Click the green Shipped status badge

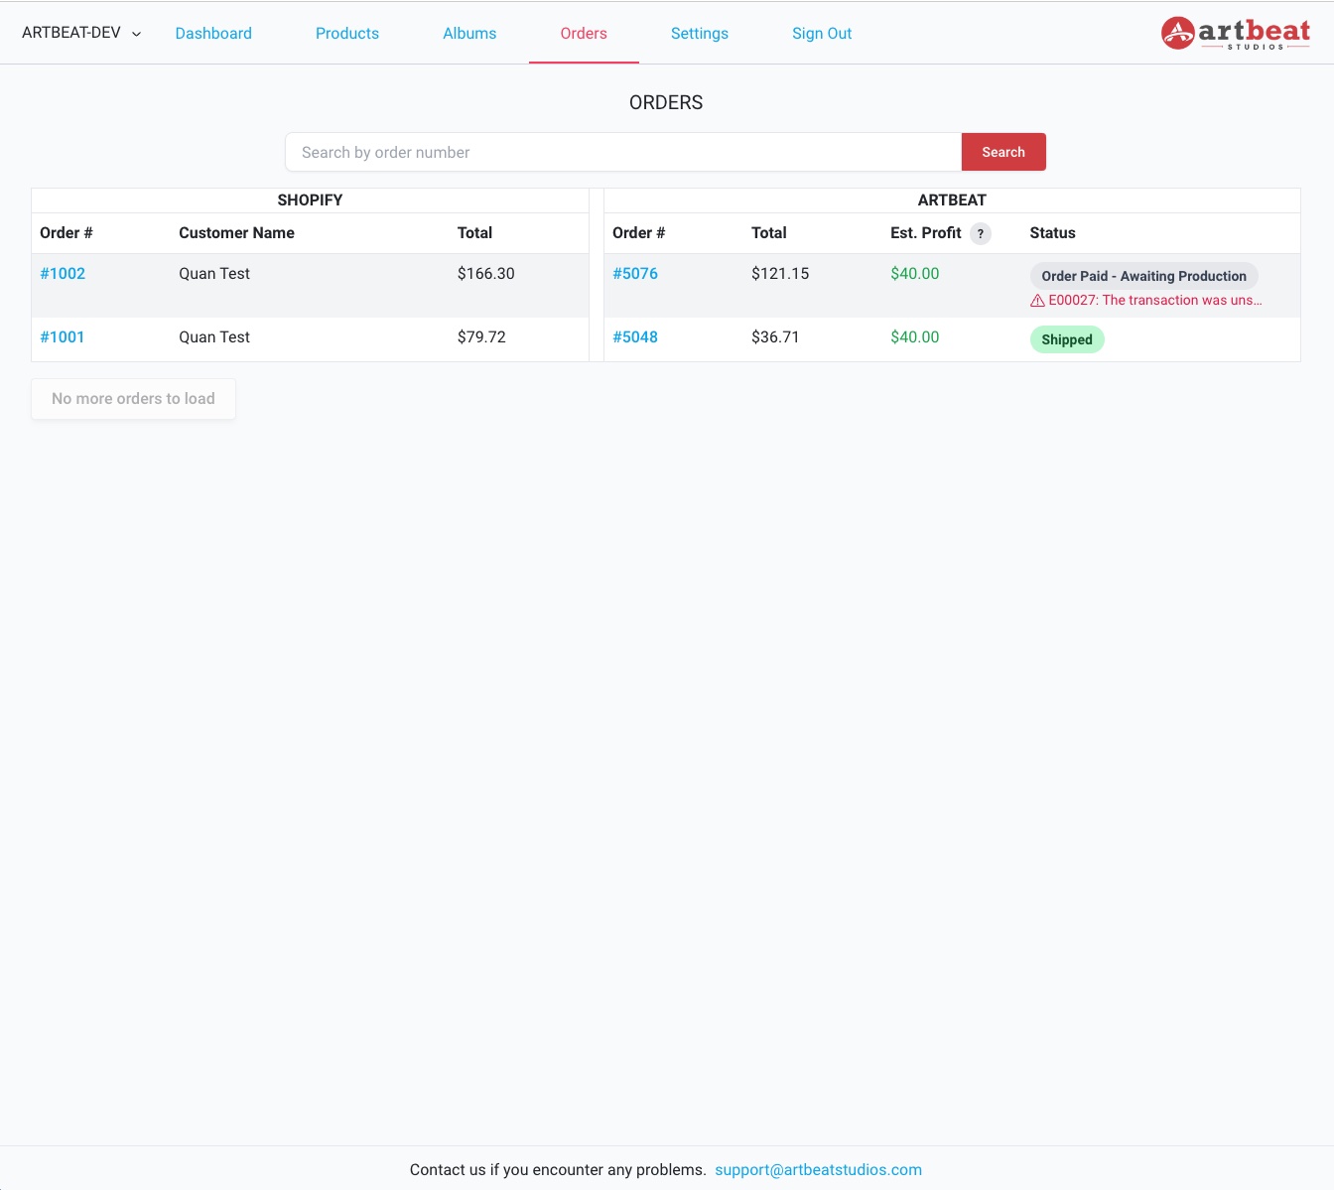tap(1067, 339)
